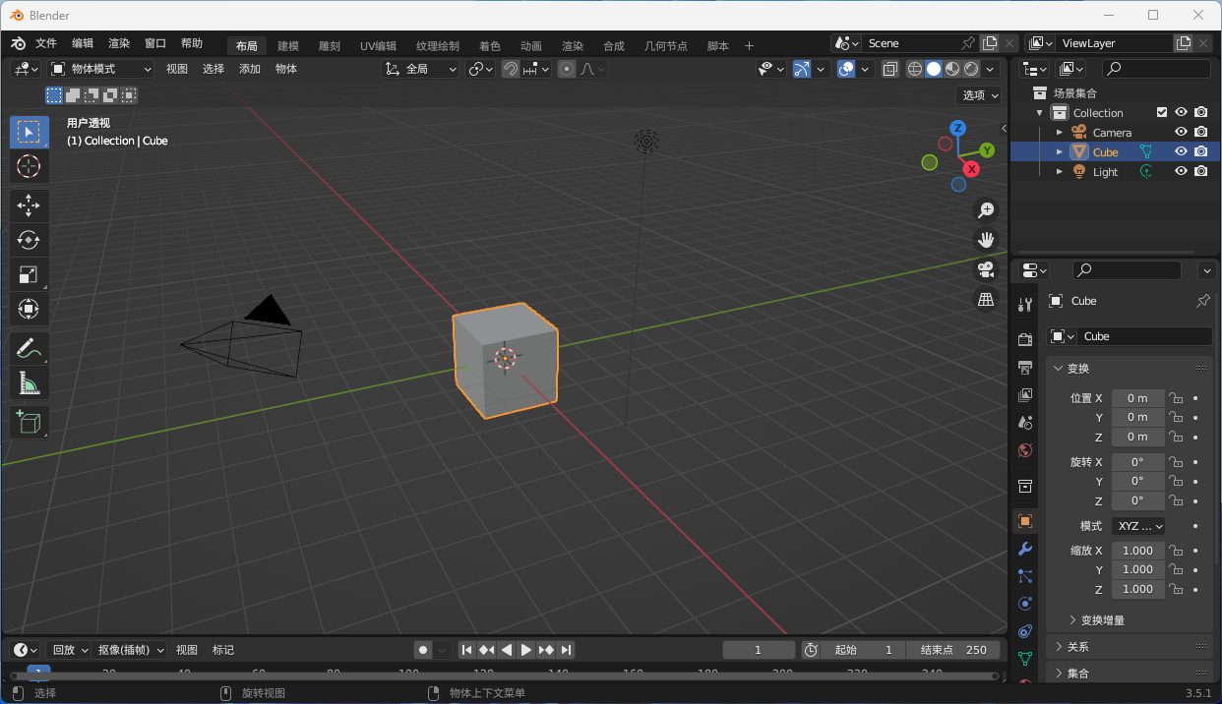
Task: Click the current frame field showing 1
Action: point(759,650)
